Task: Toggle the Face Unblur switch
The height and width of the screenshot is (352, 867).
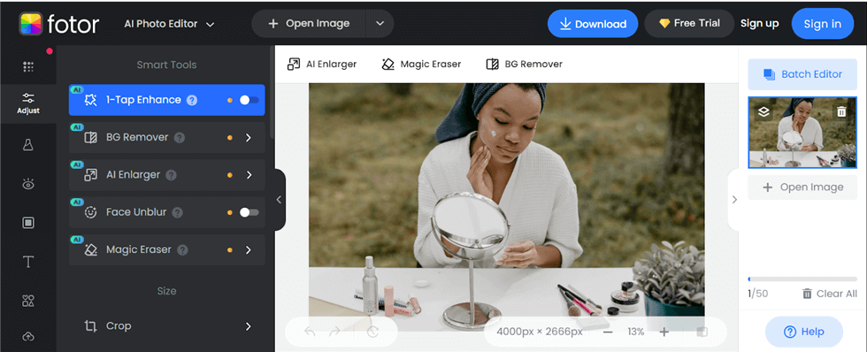Action: (249, 212)
